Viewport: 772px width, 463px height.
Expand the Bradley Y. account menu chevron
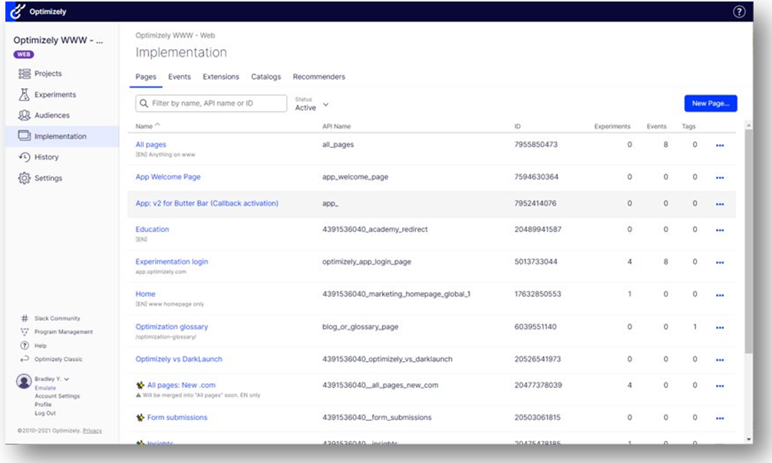coord(67,379)
